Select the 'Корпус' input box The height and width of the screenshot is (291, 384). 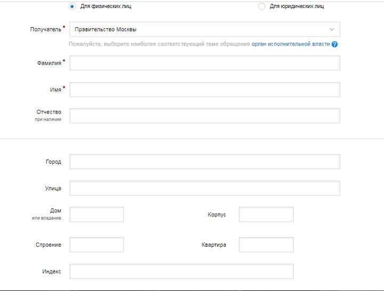(266, 214)
